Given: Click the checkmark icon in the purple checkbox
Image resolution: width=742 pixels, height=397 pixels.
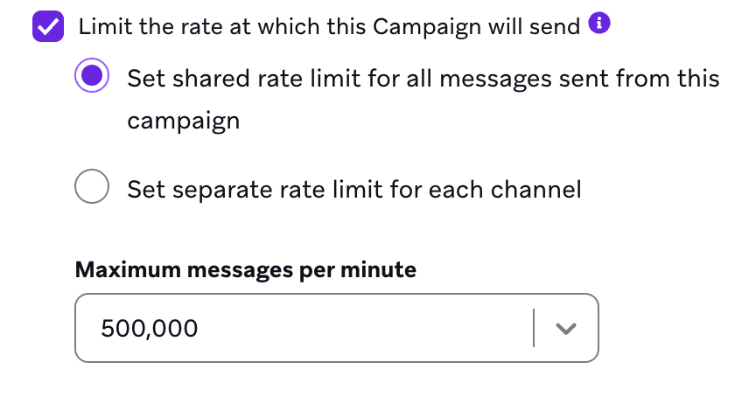Looking at the screenshot, I should tap(47, 26).
